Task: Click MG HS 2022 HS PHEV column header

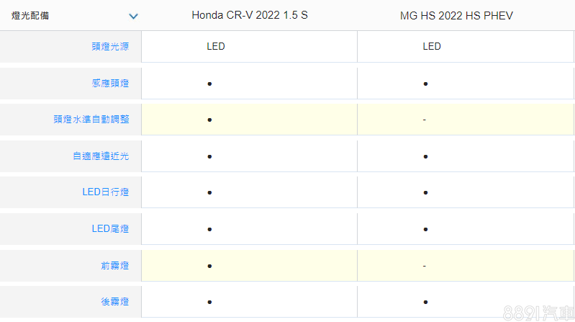Action: [456, 15]
